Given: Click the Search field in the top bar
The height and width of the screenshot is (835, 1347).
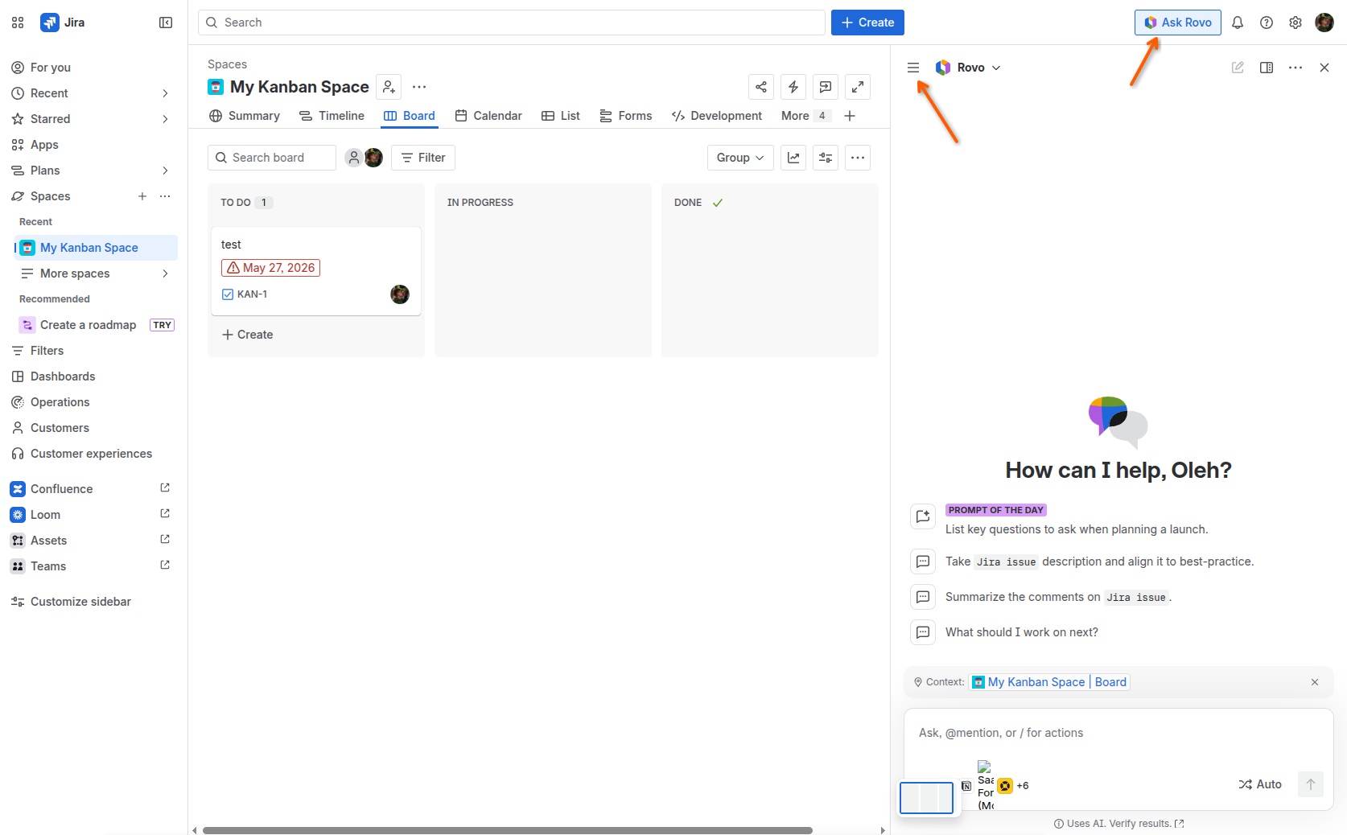Looking at the screenshot, I should 512,23.
